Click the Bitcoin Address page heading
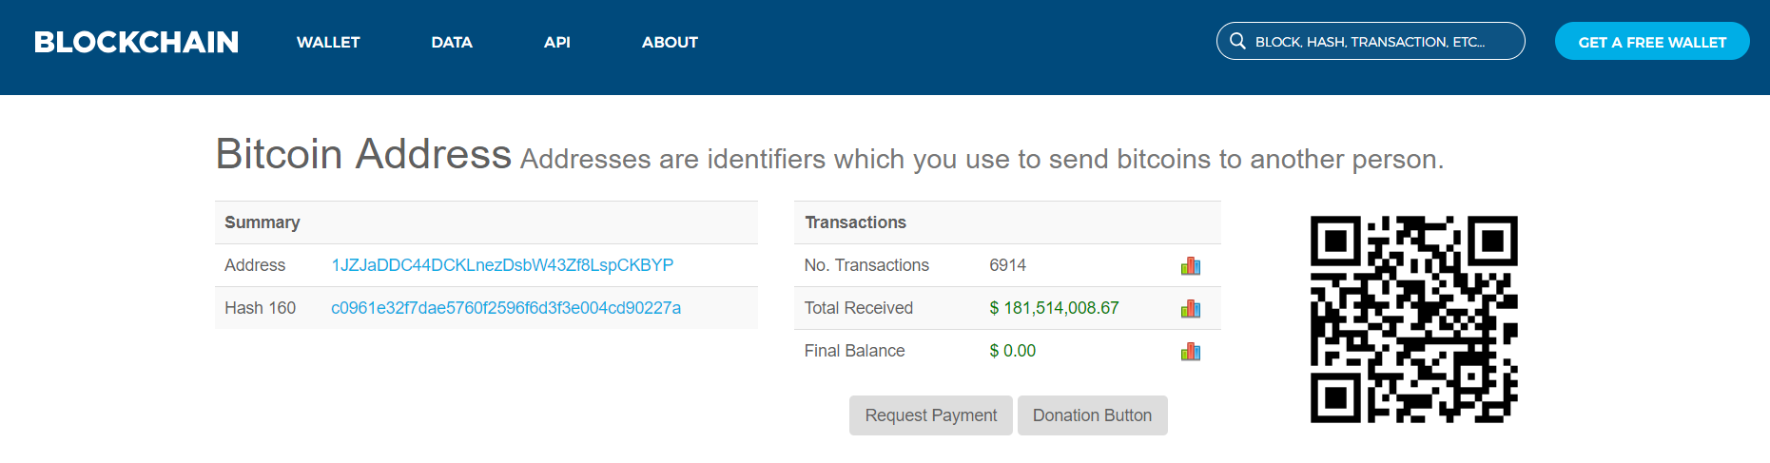The width and height of the screenshot is (1770, 463). [x=363, y=154]
